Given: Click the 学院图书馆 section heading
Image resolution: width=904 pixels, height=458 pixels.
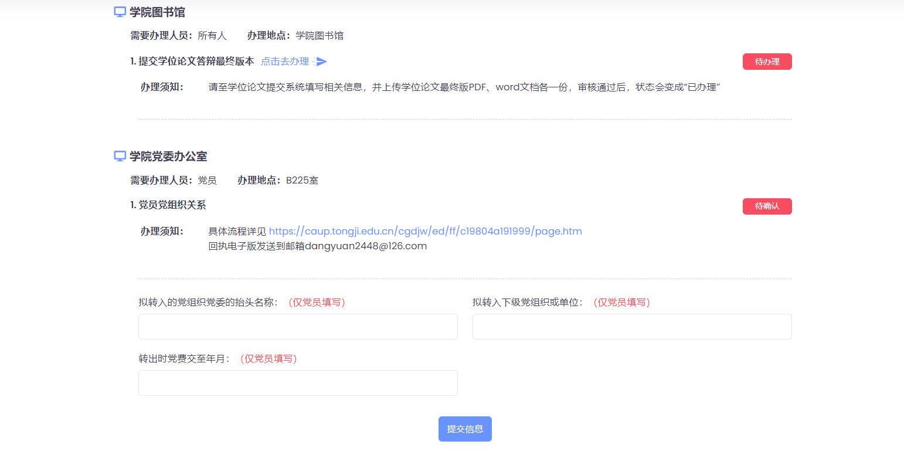Looking at the screenshot, I should click(157, 12).
